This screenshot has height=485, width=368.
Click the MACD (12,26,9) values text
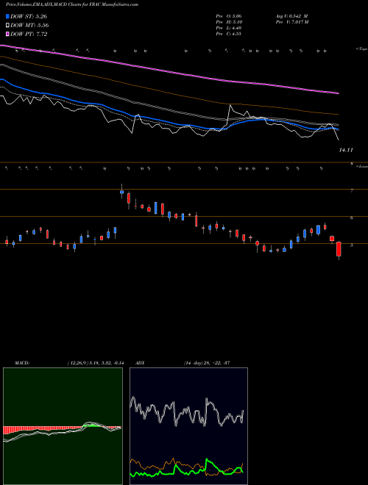click(96, 363)
